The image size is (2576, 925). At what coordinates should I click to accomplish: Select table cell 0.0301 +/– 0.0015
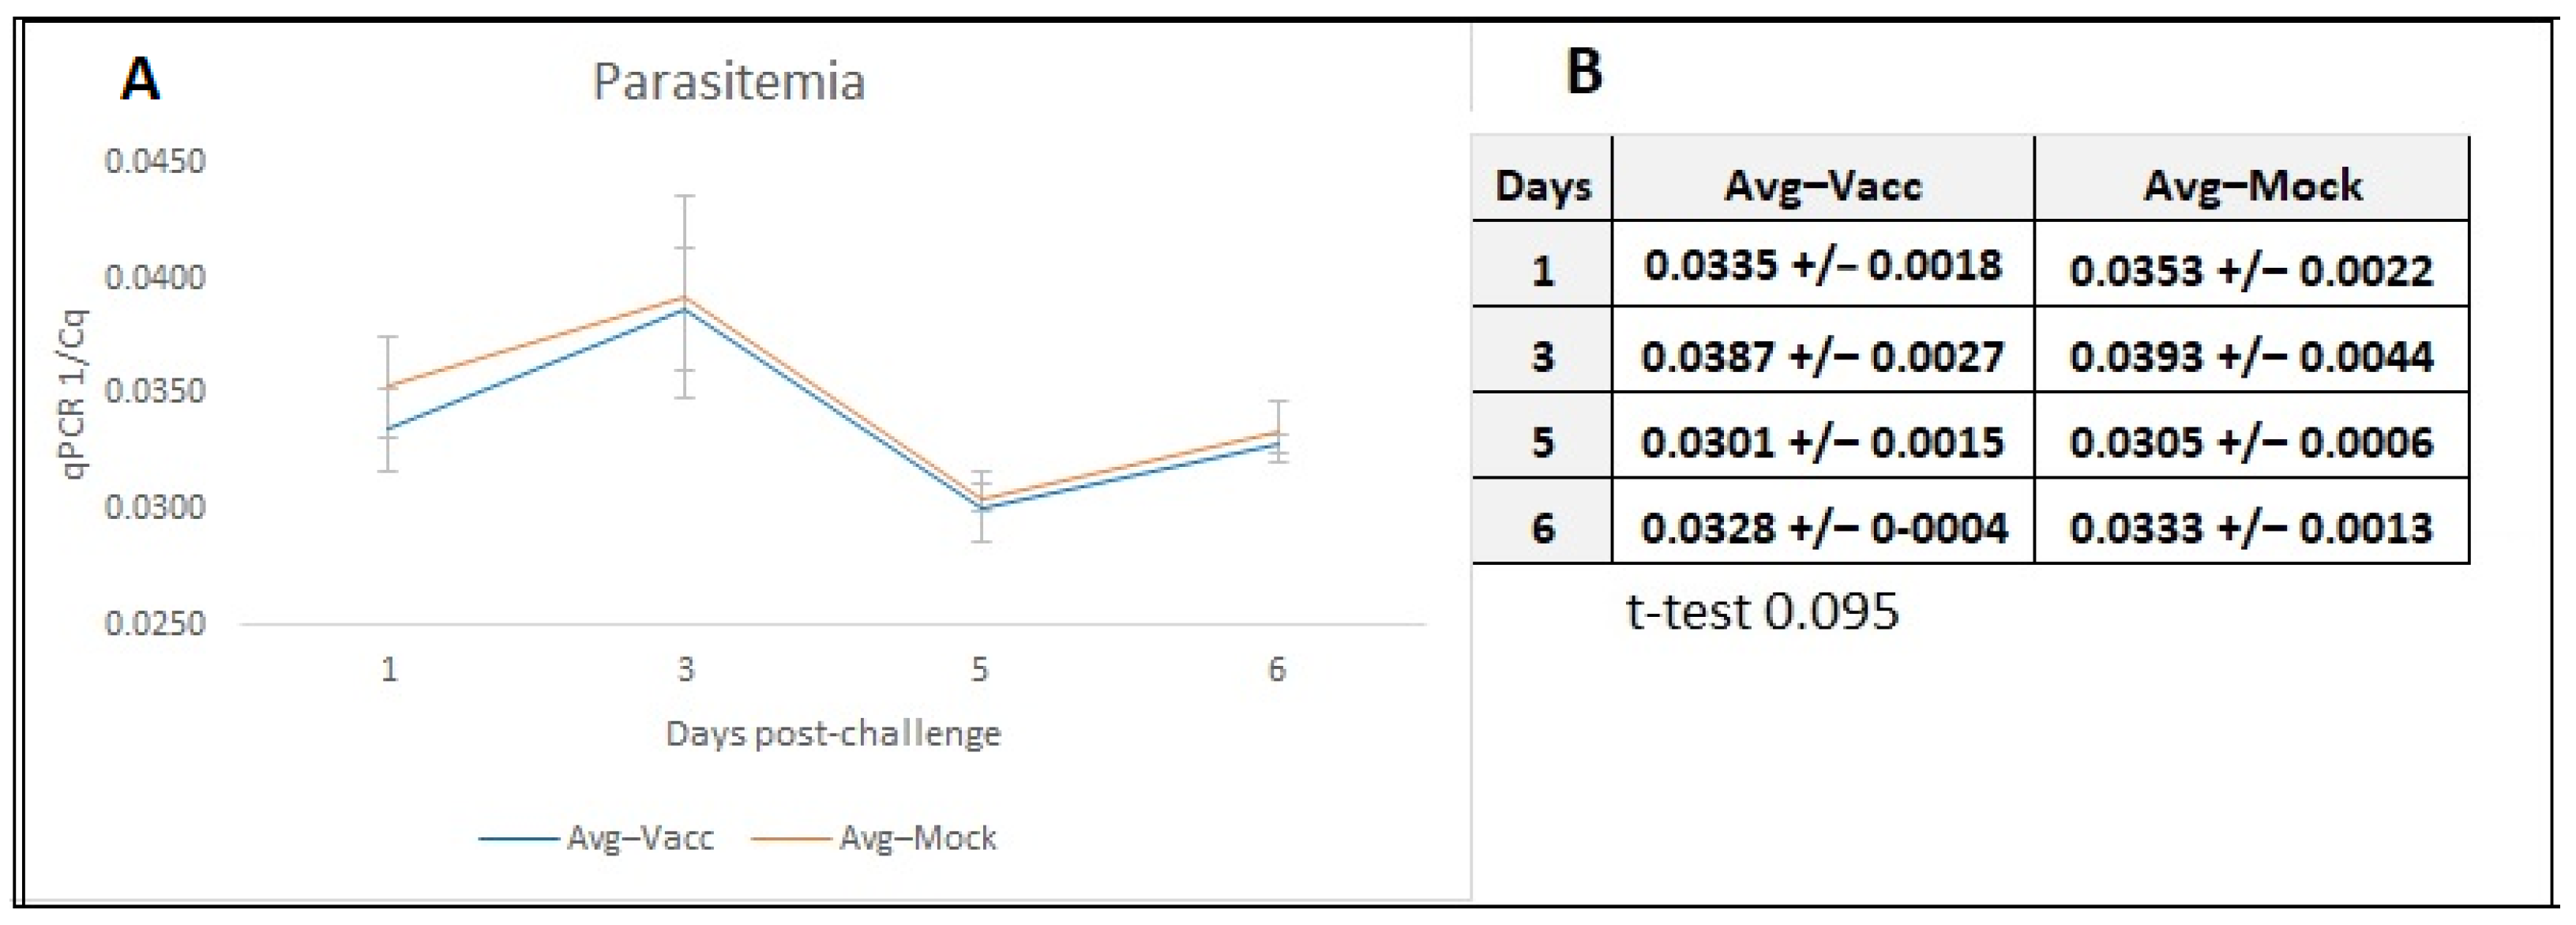(1823, 442)
